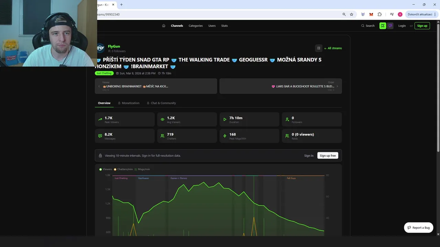Viewport: 440px width, 247px height.
Task: Click the calendar icon beside stream date
Action: pyautogui.click(x=117, y=73)
